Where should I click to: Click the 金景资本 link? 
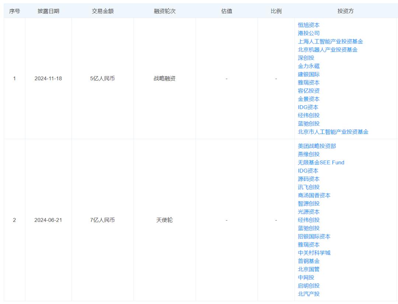click(308, 99)
